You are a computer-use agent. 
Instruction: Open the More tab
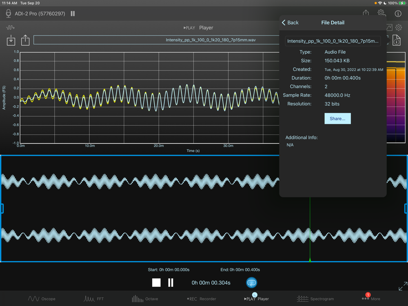point(370,299)
